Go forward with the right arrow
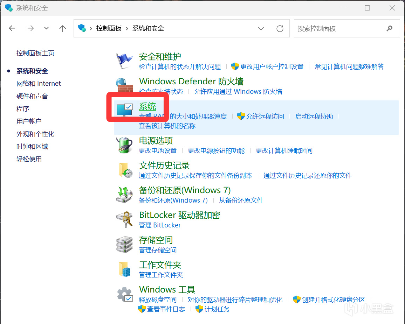This screenshot has width=405, height=324. coord(30,28)
